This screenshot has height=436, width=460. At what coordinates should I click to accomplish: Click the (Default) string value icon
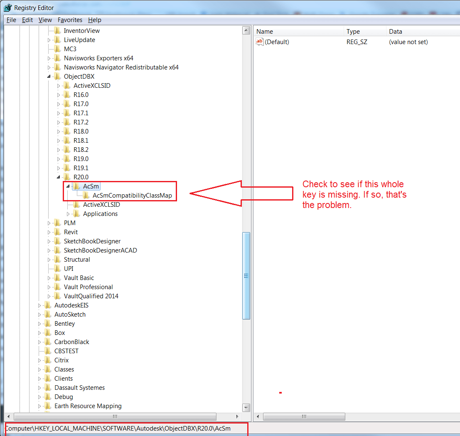click(x=260, y=42)
